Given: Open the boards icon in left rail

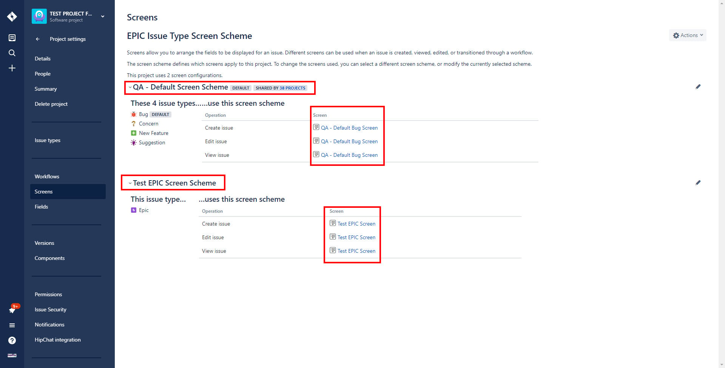Looking at the screenshot, I should point(12,38).
